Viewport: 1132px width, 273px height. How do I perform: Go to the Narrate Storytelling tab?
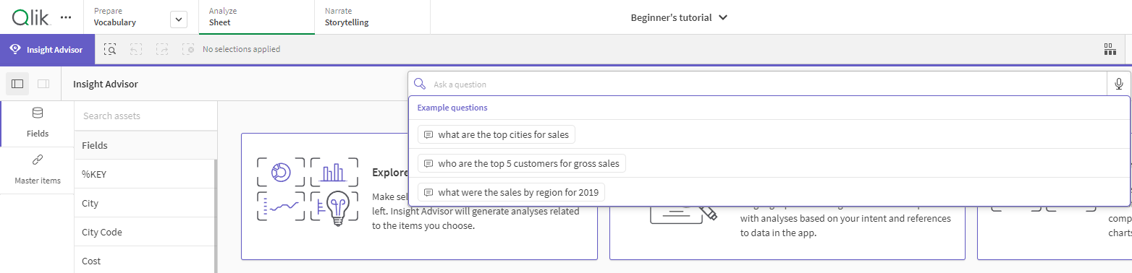(x=372, y=17)
